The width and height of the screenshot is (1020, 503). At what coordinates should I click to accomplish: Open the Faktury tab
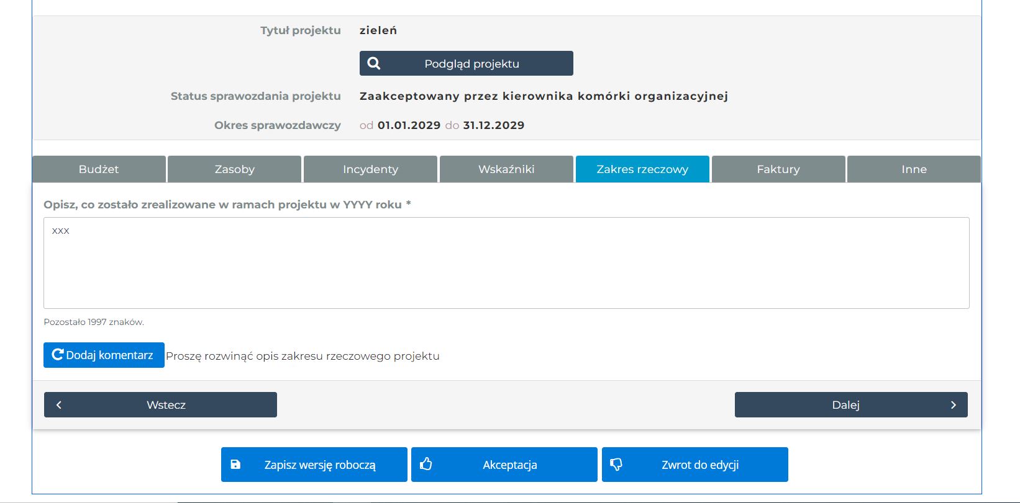778,169
